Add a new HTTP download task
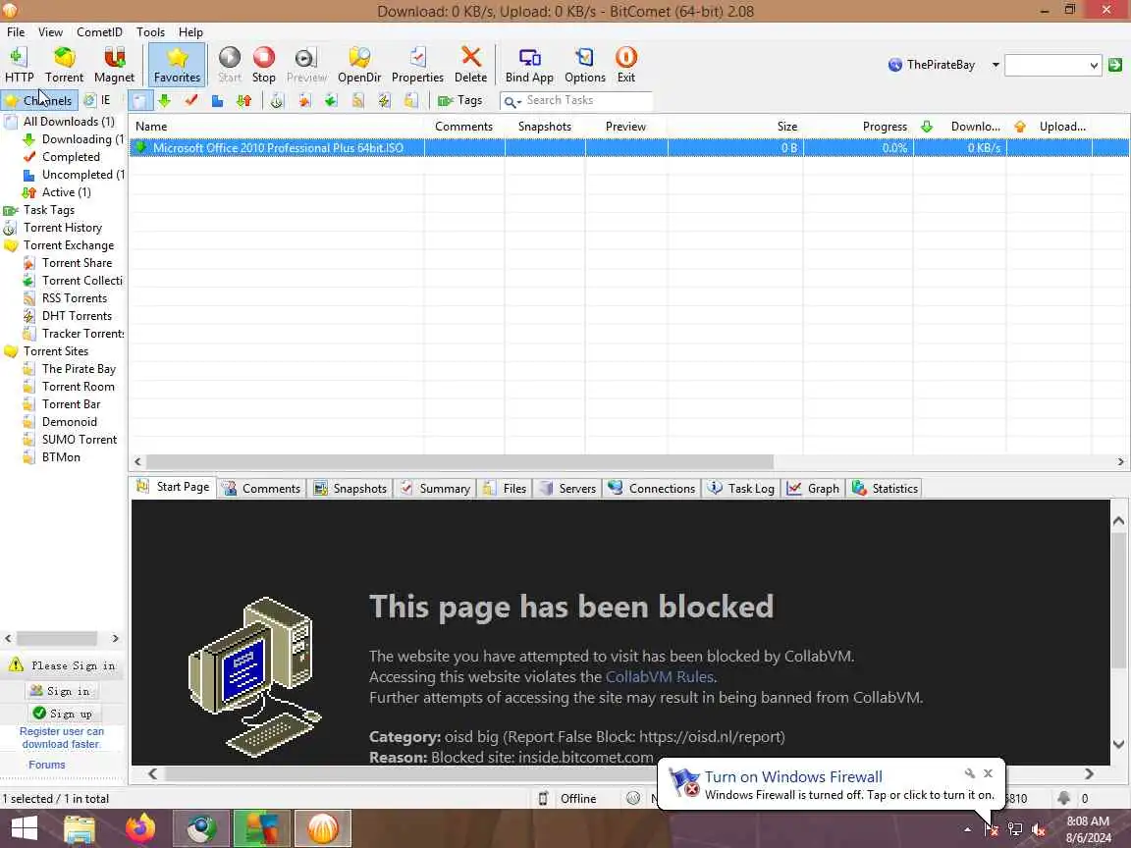 pos(19,65)
